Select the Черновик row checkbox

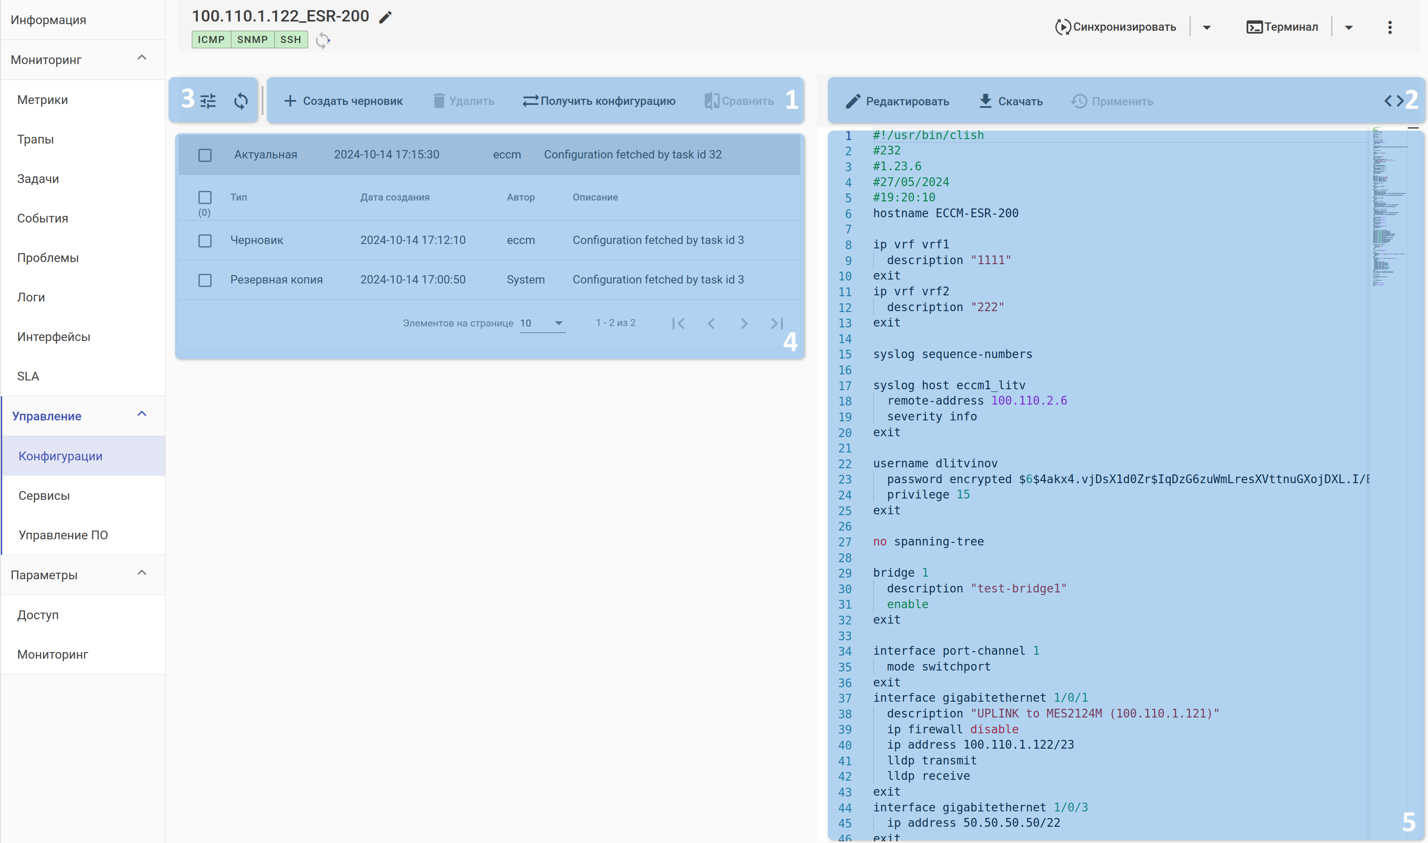(205, 241)
